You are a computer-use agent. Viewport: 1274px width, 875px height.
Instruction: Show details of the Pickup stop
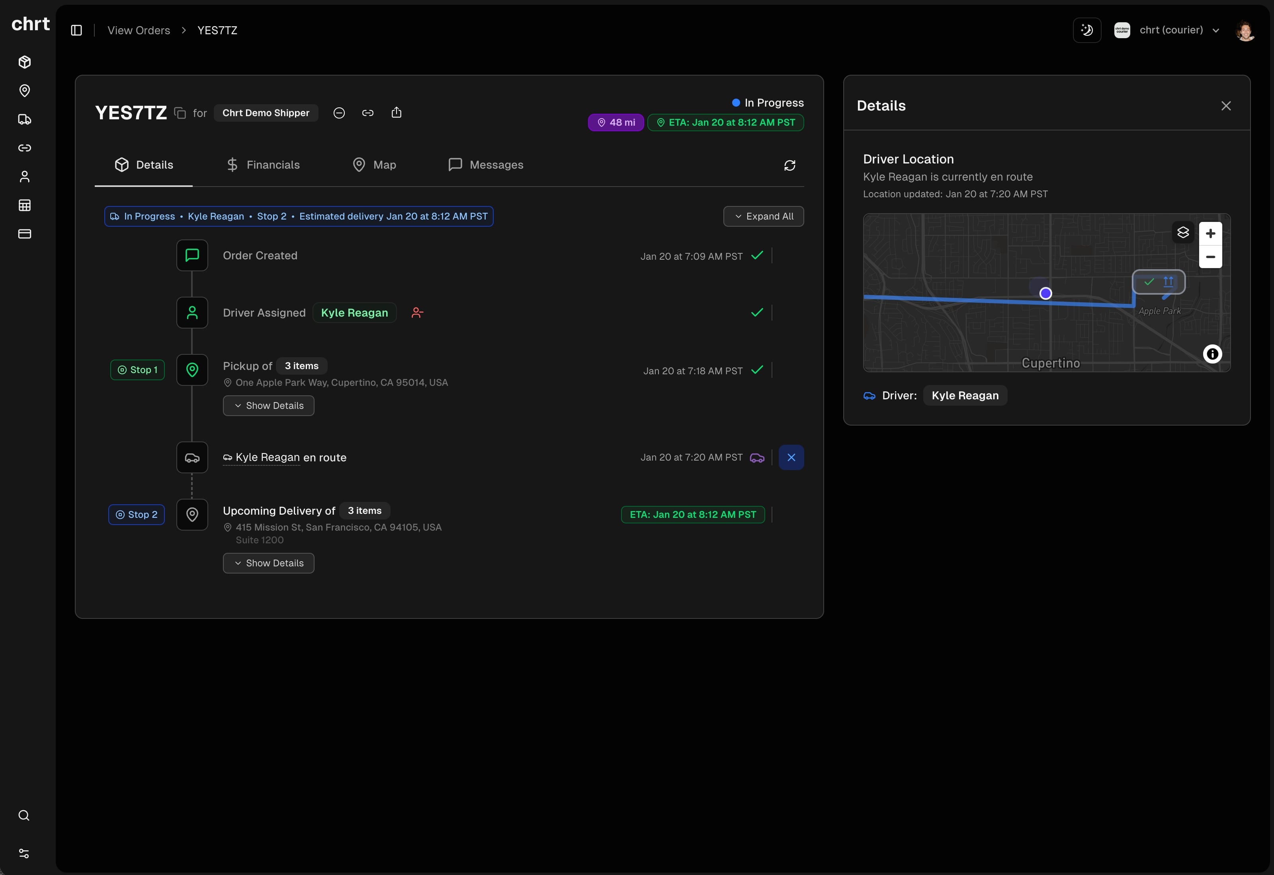268,406
